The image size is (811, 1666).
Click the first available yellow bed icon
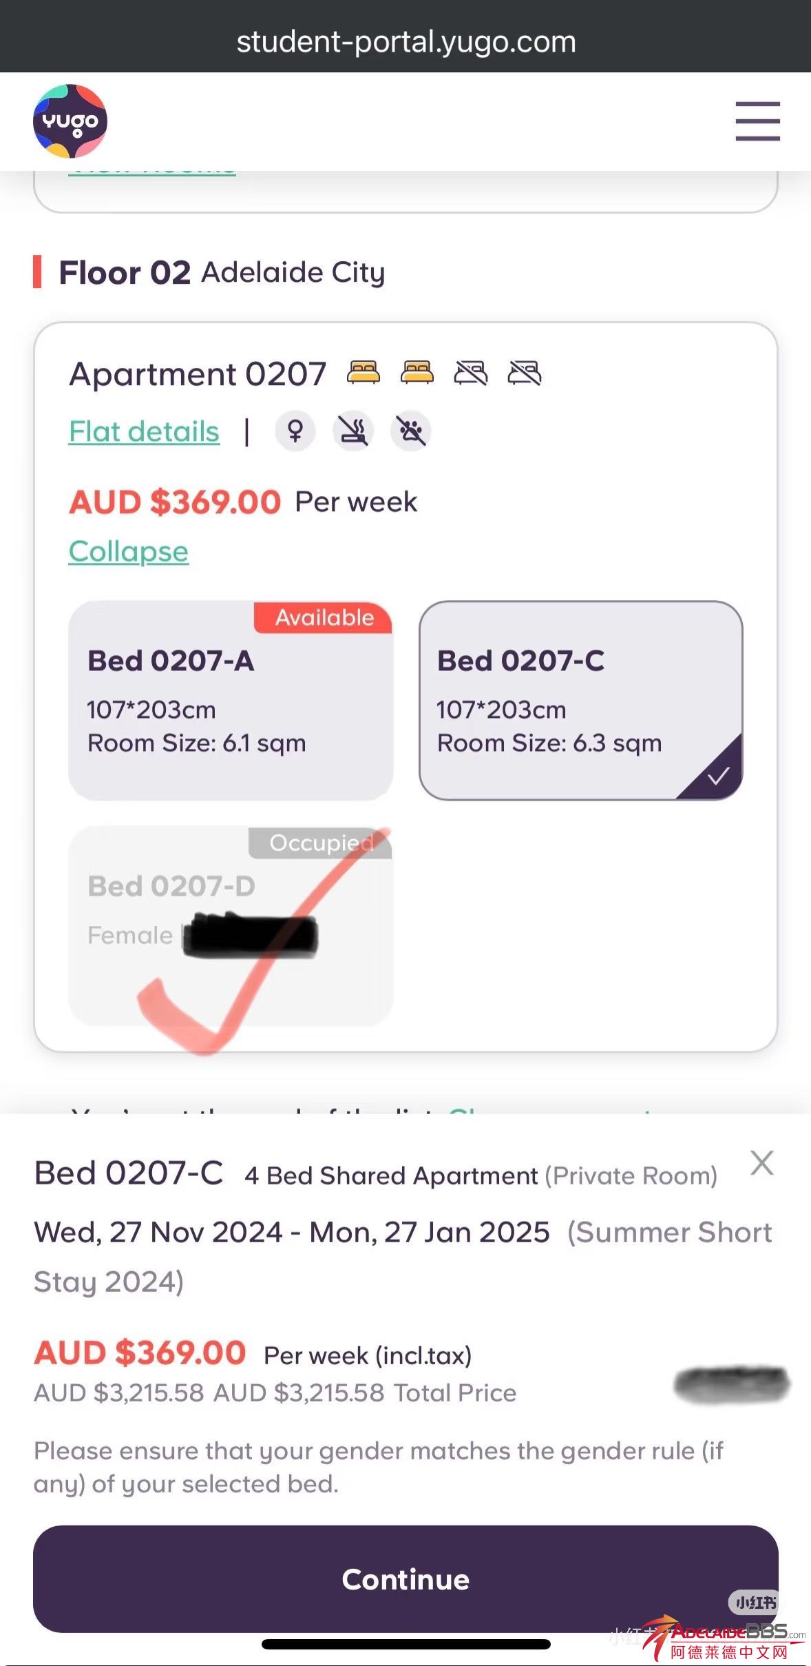pyautogui.click(x=363, y=373)
